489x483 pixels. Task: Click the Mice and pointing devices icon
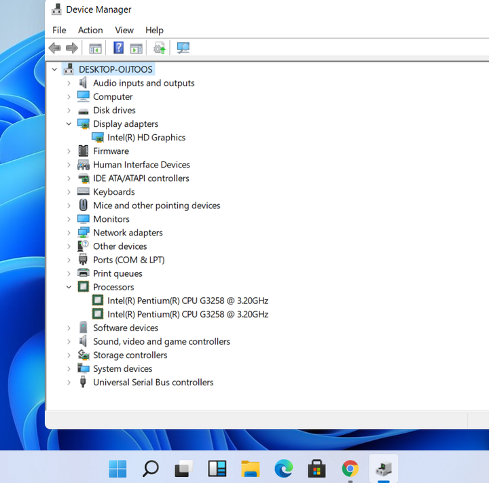pos(84,206)
